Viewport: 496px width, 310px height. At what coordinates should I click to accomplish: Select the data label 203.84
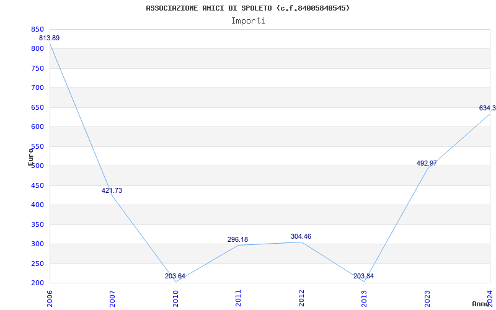pyautogui.click(x=363, y=276)
